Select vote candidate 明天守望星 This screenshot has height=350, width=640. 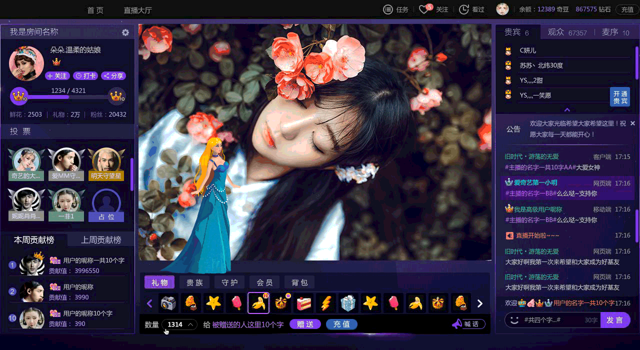[x=106, y=164]
